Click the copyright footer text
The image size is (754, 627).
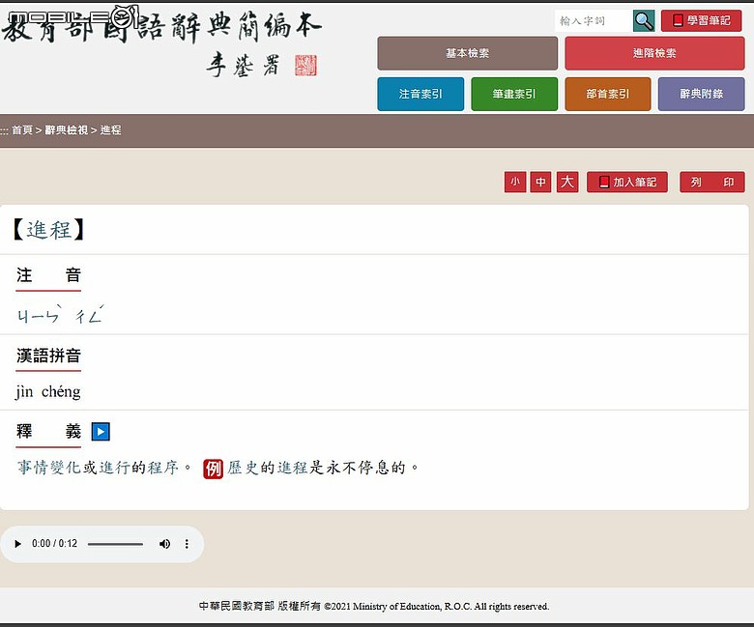374,607
